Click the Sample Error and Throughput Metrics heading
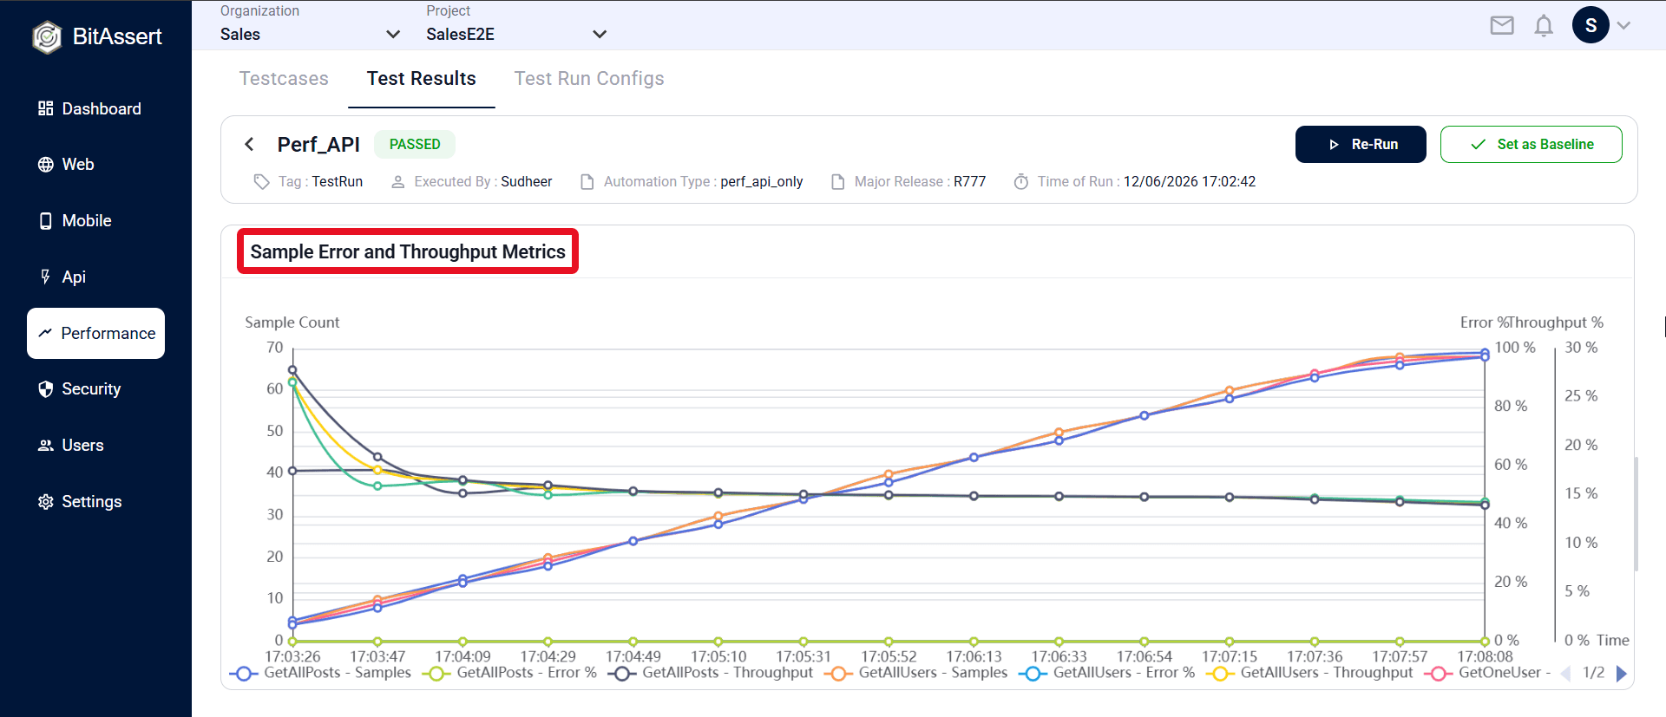This screenshot has height=717, width=1666. click(x=408, y=251)
